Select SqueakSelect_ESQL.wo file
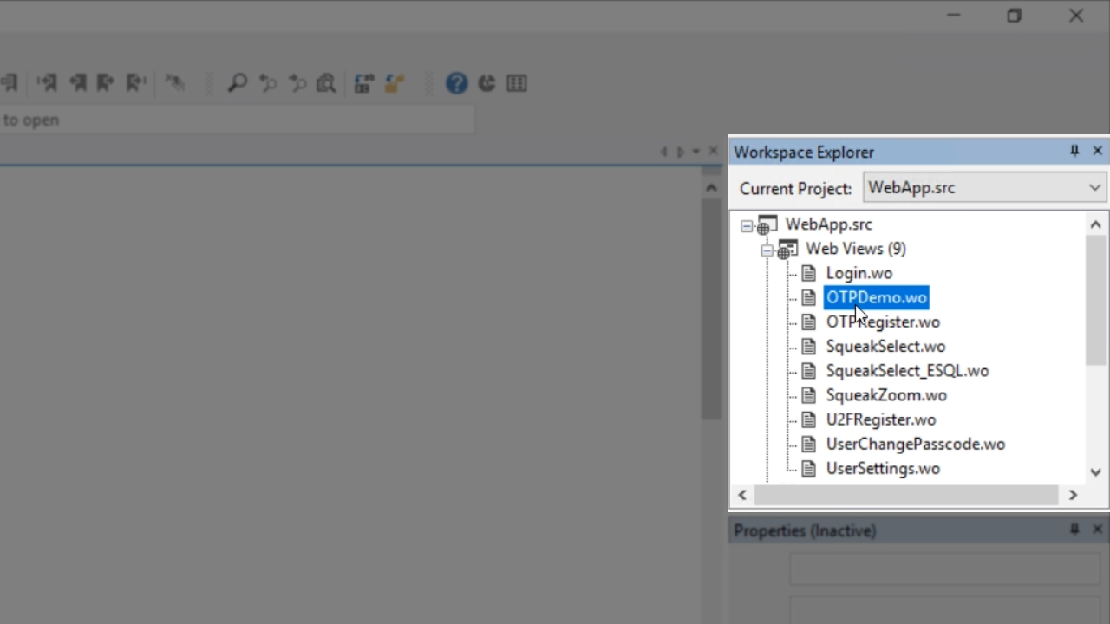This screenshot has height=624, width=1110. (907, 371)
